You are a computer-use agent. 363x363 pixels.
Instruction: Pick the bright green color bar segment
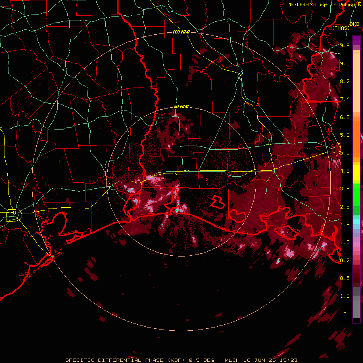(x=356, y=194)
